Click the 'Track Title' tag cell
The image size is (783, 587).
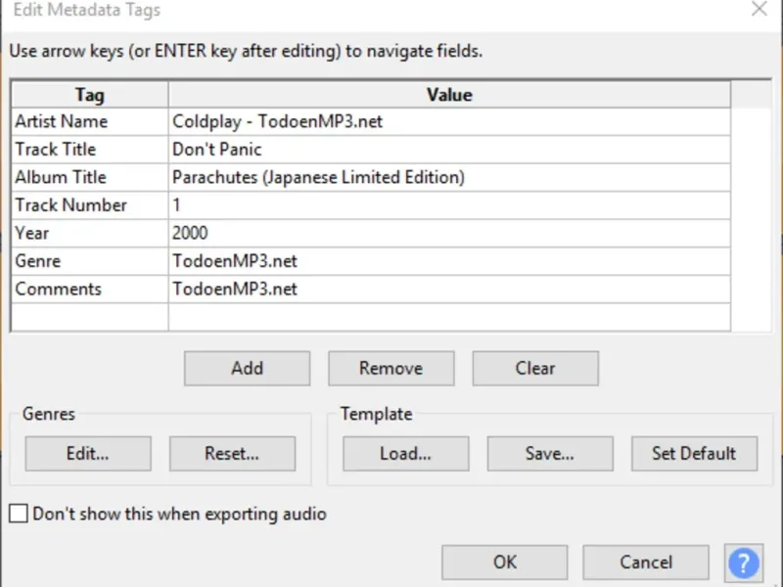(90, 150)
